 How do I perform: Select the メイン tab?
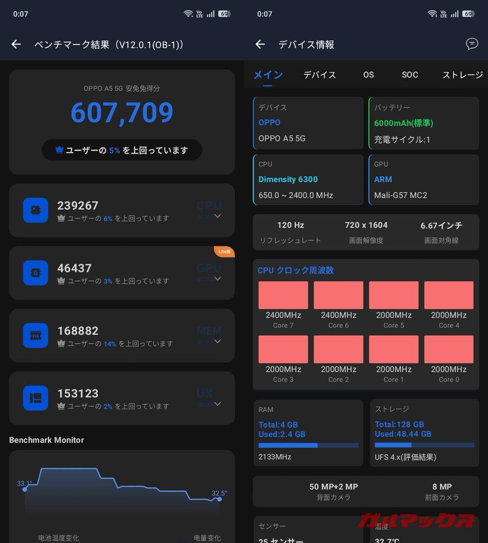268,75
